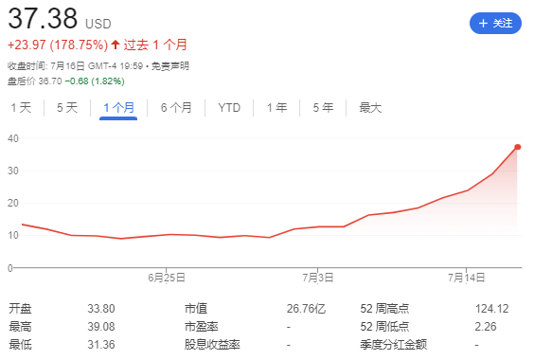Click the 最高 value 39.08
This screenshot has width=534, height=360.
click(x=101, y=327)
